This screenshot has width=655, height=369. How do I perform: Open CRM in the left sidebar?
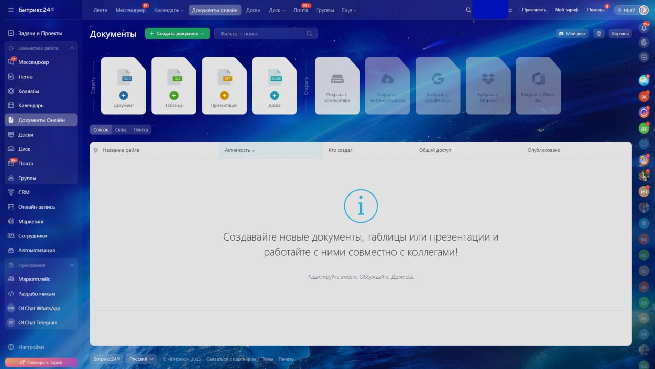click(x=24, y=192)
